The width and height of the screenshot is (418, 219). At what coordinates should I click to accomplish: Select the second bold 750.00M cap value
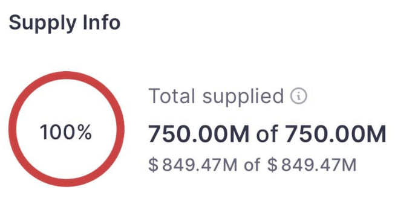335,134
